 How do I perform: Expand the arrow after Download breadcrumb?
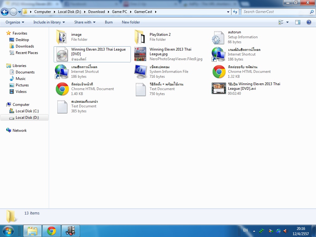108,12
